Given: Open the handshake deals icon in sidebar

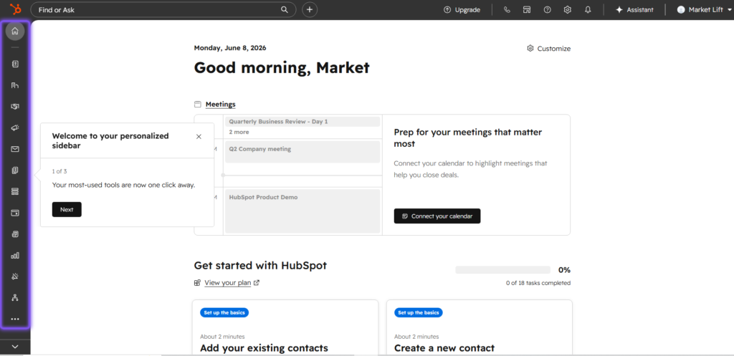Looking at the screenshot, I should (15, 107).
